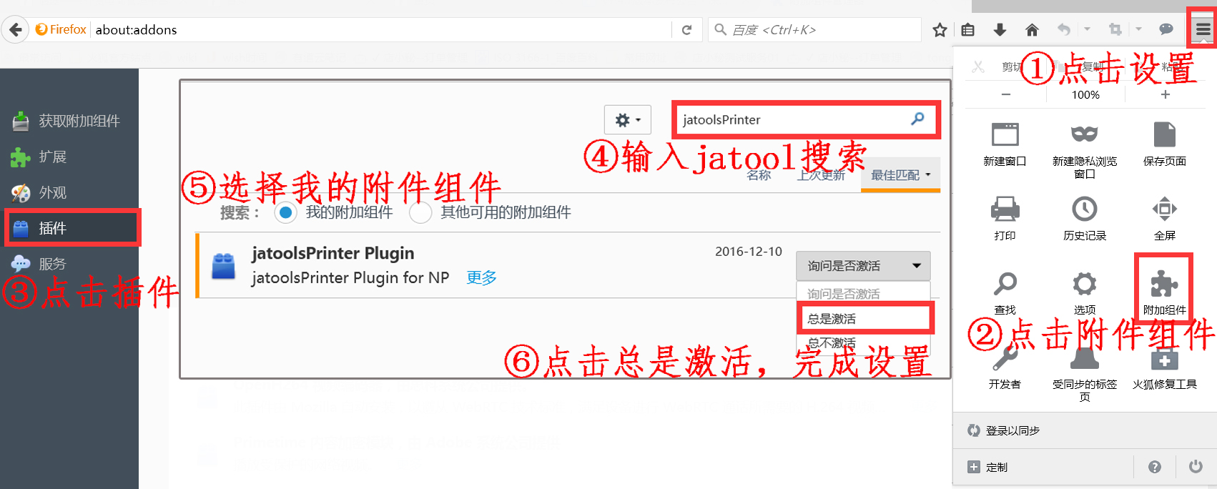
Task: Open add-ons (附加组件) puzzle icon
Action: (x=1165, y=292)
